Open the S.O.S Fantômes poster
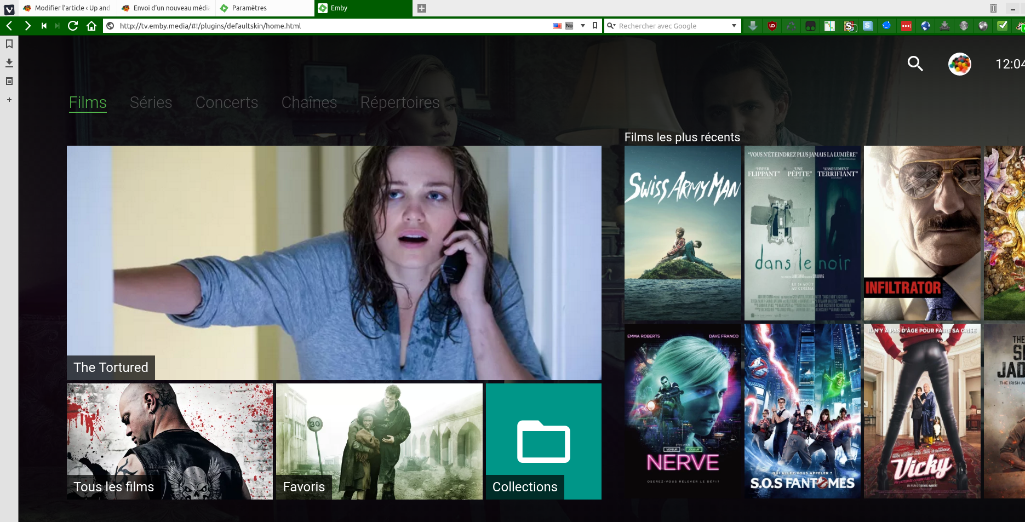Screen dimensions: 1025x522 (803, 411)
